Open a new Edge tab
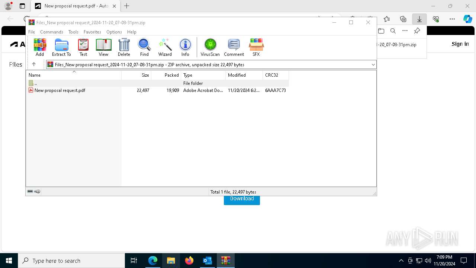The image size is (476, 268). [x=127, y=6]
